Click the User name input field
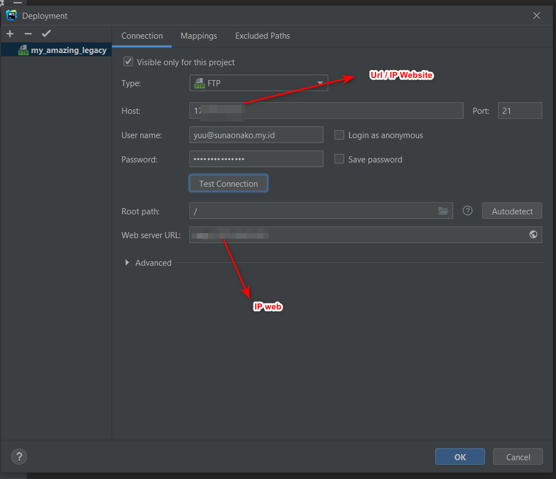 (x=256, y=135)
